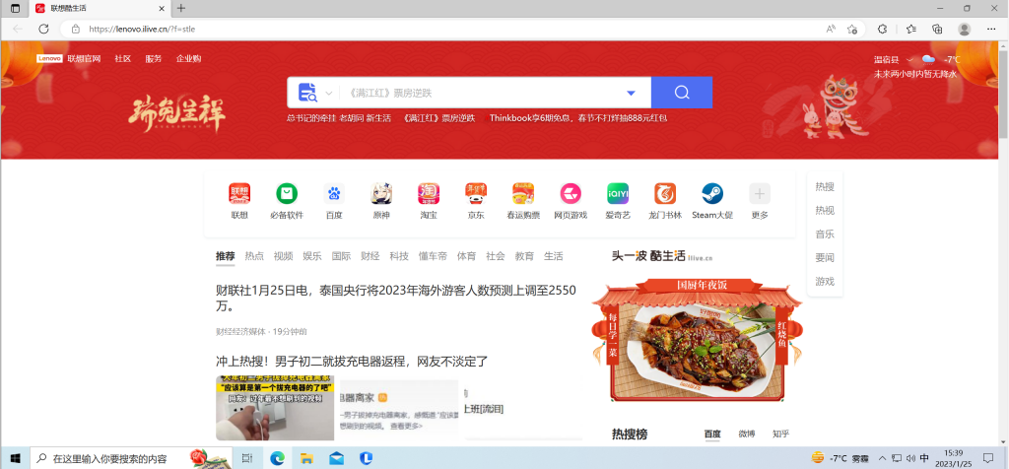This screenshot has height=469, width=1009.
Task: Switch to the 热点 news tab
Action: (254, 256)
